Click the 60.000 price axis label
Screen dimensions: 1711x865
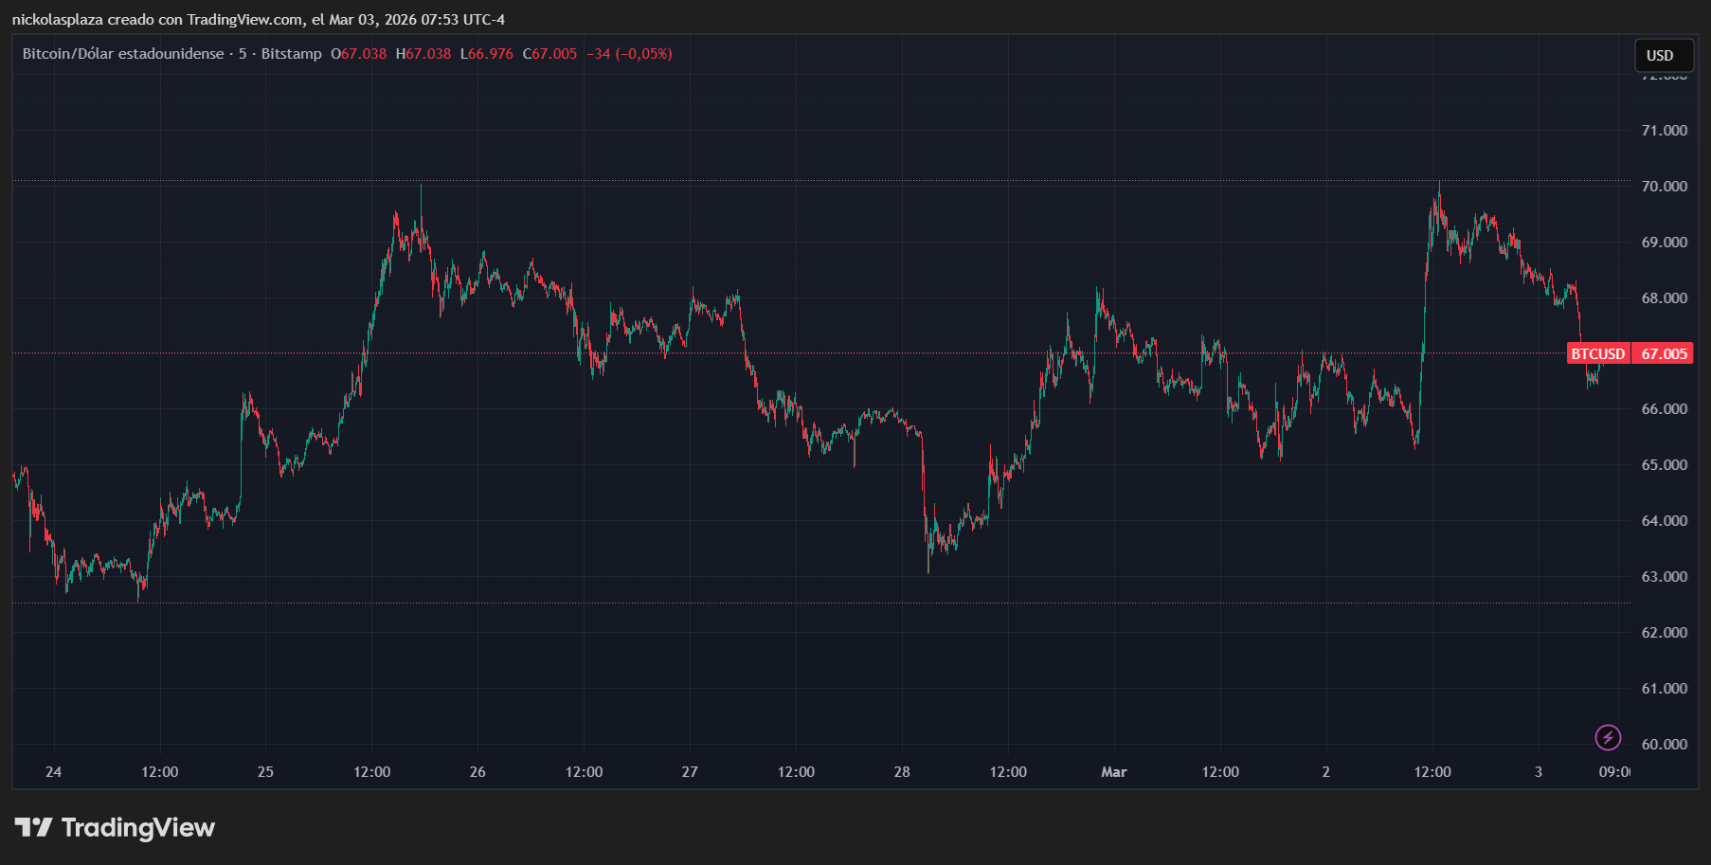click(1664, 745)
